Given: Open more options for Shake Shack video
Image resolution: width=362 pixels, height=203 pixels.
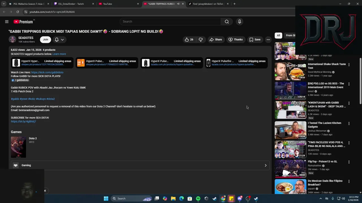Looking at the screenshot, I should tap(349, 65).
